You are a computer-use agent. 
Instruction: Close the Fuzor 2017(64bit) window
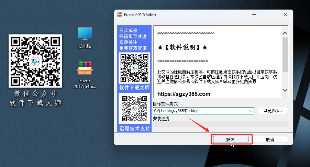(x=285, y=14)
